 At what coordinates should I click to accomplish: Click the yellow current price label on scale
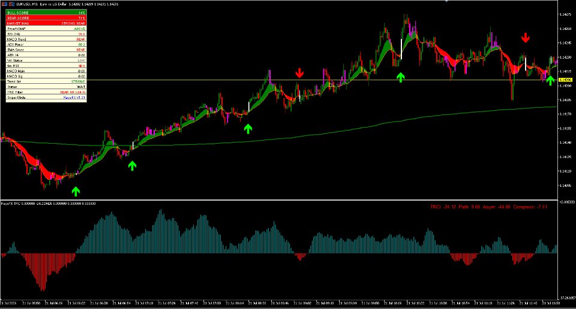click(565, 80)
